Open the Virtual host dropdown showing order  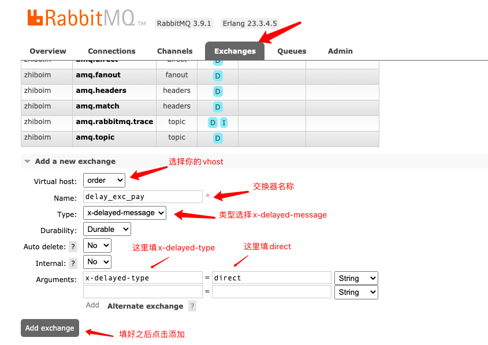tap(105, 180)
